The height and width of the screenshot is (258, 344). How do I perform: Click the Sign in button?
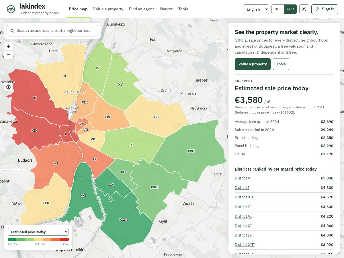(325, 9)
